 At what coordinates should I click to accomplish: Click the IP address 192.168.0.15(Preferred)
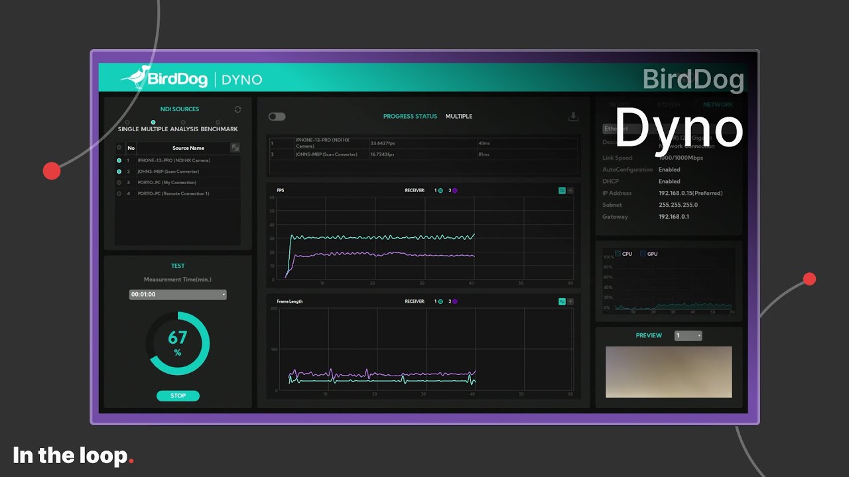690,193
